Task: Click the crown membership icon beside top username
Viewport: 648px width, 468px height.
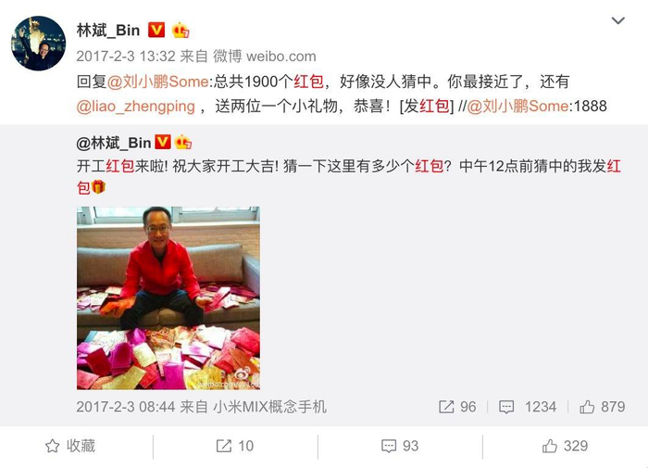Action: point(181,30)
